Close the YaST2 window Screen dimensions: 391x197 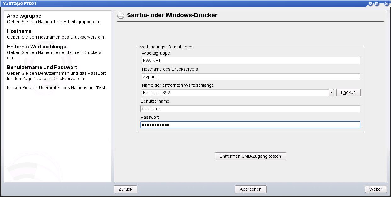tap(387, 4)
